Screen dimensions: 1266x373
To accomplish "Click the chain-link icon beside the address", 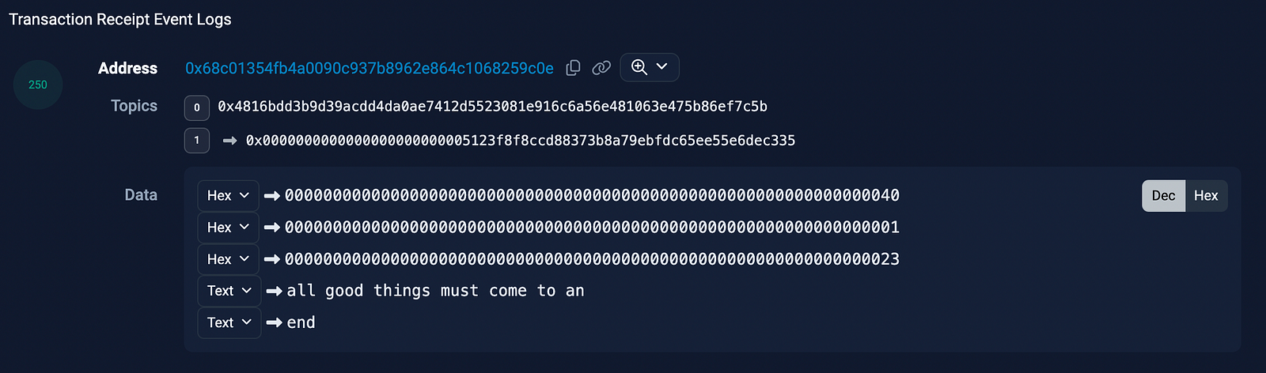I will [x=601, y=68].
